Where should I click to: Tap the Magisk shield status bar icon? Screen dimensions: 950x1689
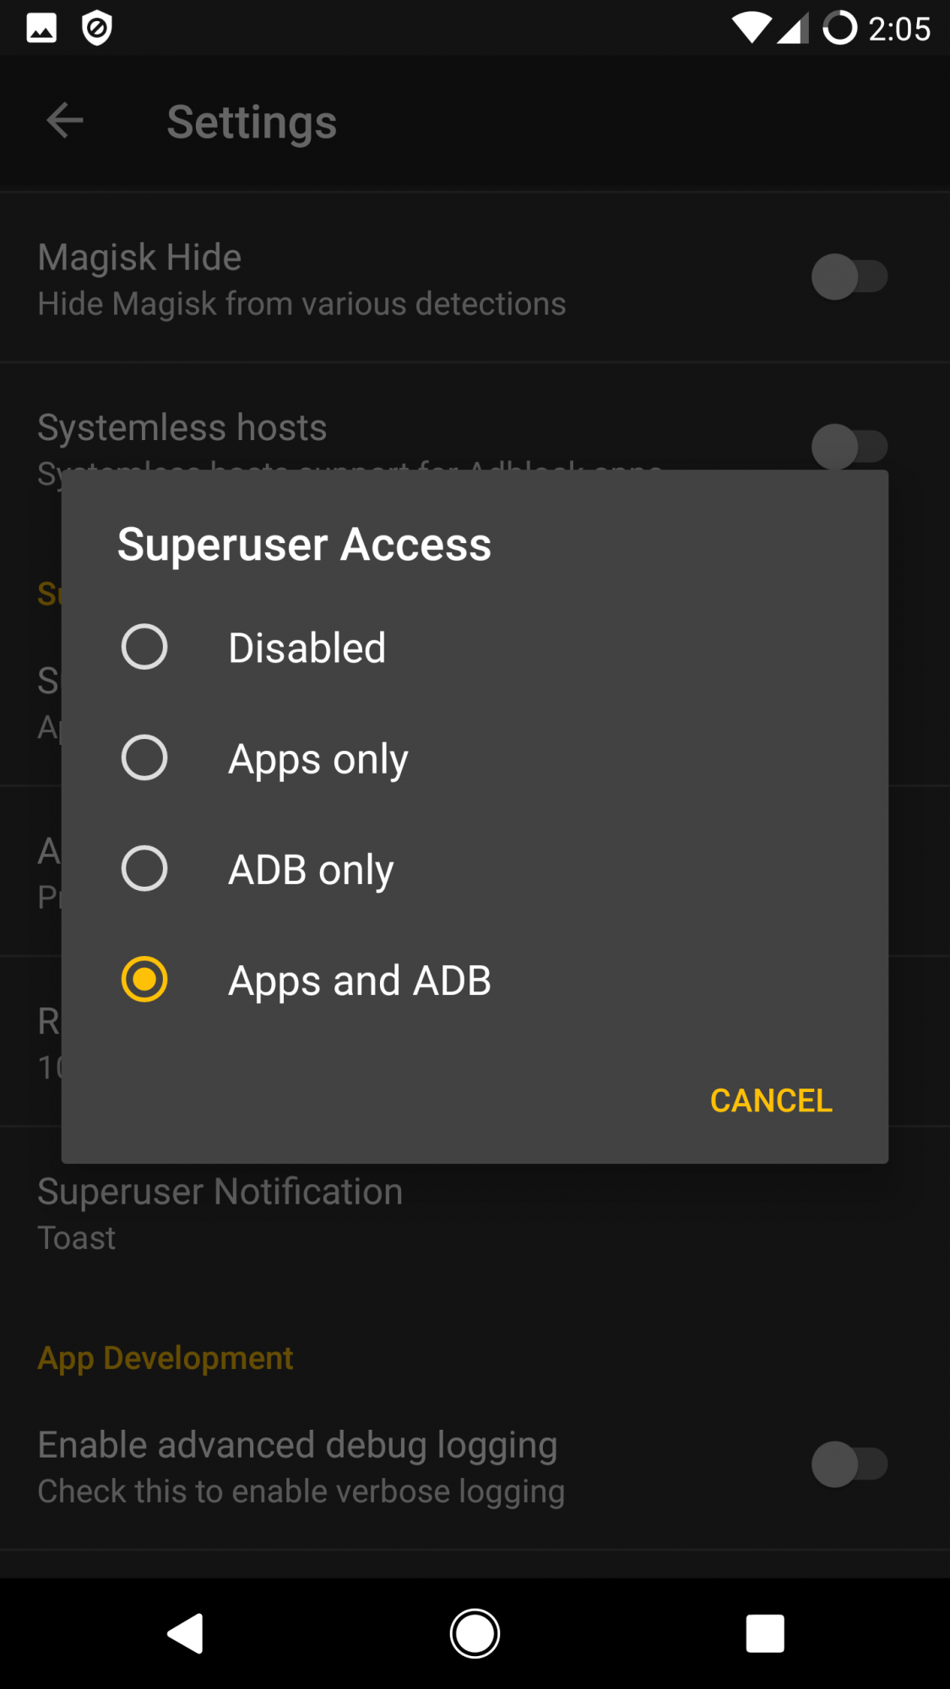(97, 28)
